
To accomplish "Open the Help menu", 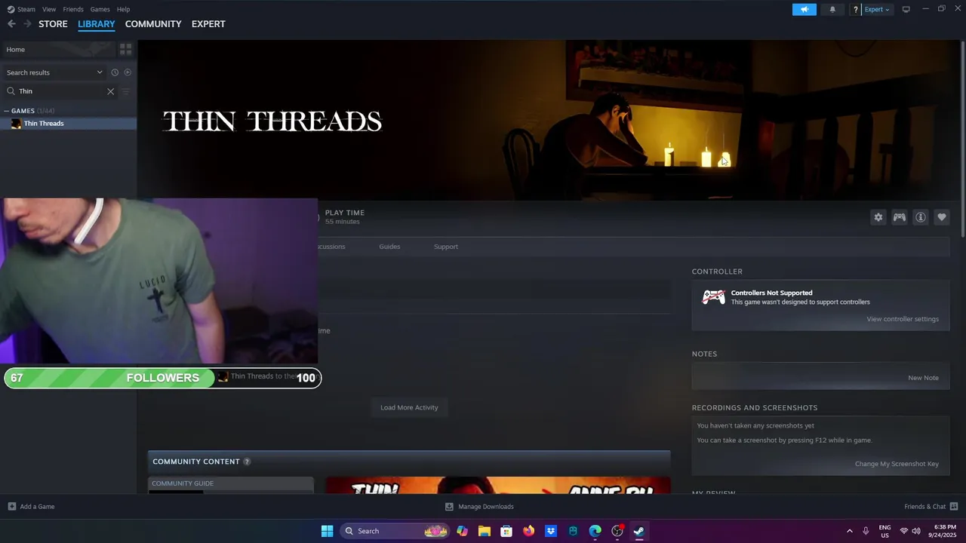I will coord(123,9).
